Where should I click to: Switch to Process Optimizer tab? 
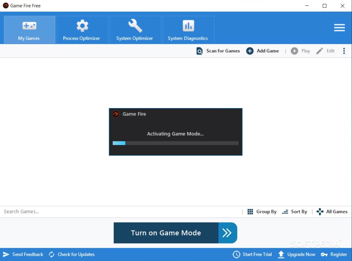[82, 30]
